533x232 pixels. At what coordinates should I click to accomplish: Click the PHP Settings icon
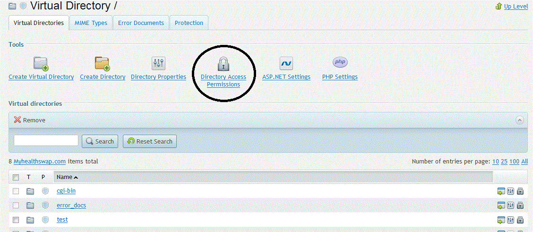[x=340, y=62]
